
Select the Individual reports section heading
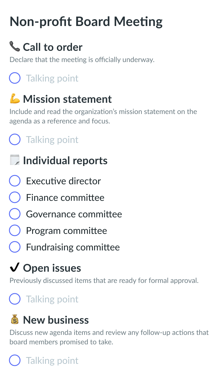pyautogui.click(x=65, y=161)
